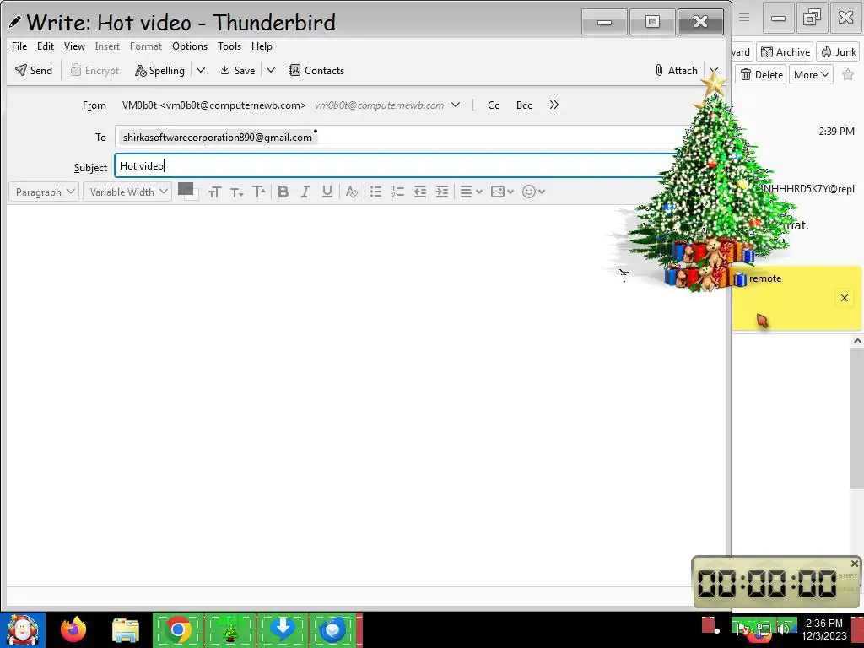Open the View menu
Viewport: 864px width, 648px height.
click(x=74, y=46)
